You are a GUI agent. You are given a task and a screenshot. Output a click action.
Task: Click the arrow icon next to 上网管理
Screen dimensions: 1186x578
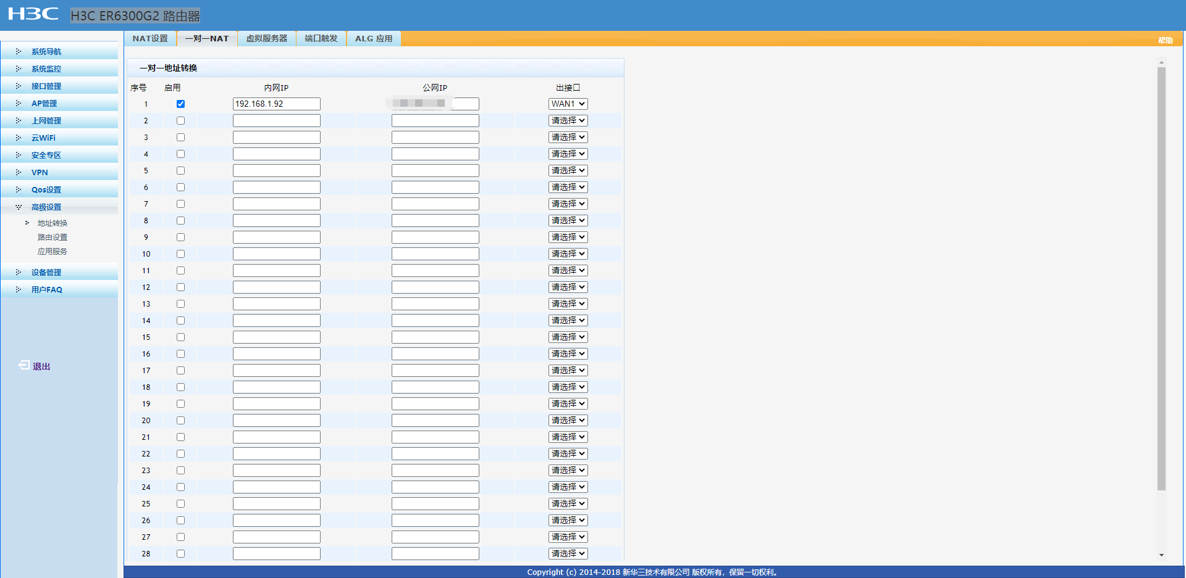(x=19, y=121)
